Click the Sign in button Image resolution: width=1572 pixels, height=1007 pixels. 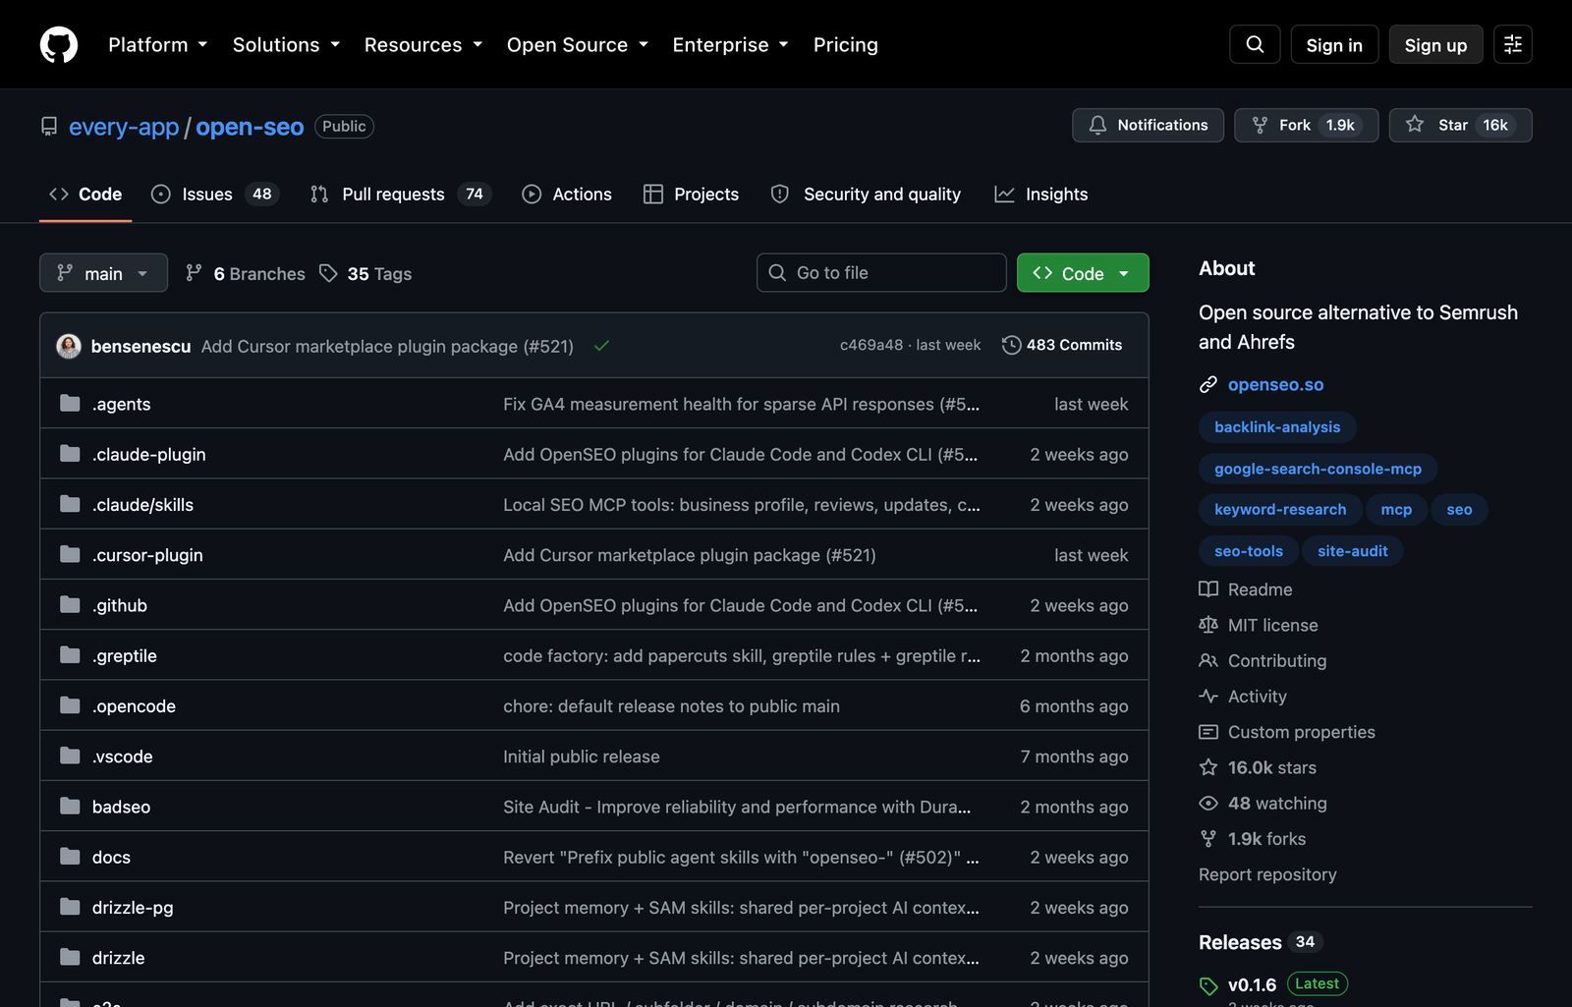pyautogui.click(x=1334, y=45)
